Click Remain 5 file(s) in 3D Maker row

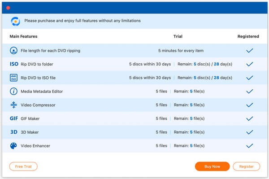pyautogui.click(x=189, y=132)
